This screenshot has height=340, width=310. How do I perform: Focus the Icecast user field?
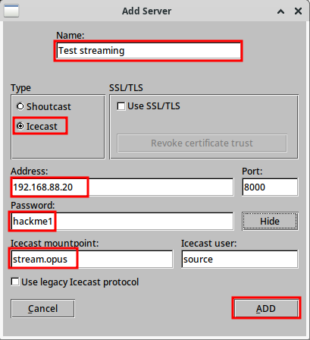click(240, 260)
